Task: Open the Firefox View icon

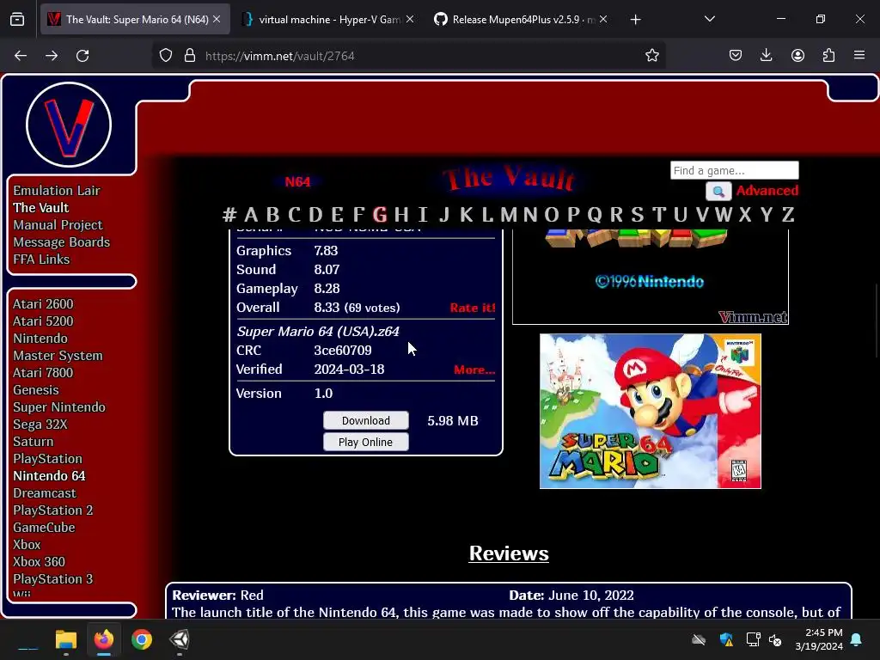Action: [x=17, y=20]
